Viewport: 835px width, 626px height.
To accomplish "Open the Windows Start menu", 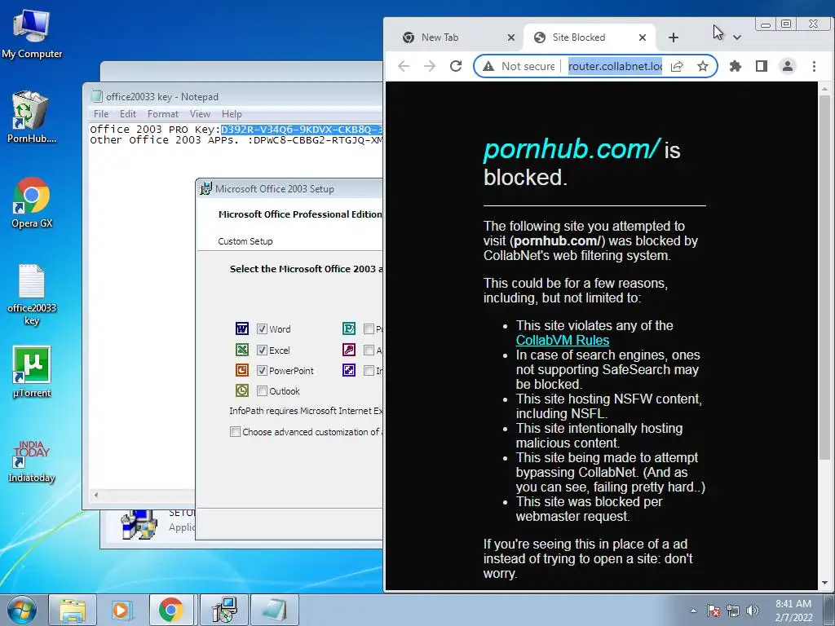I will tap(21, 610).
